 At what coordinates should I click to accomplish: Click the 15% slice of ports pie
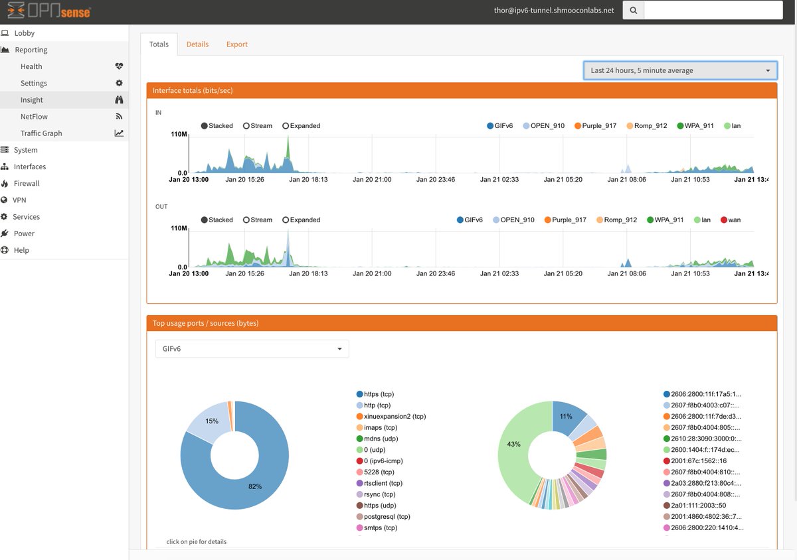[211, 421]
